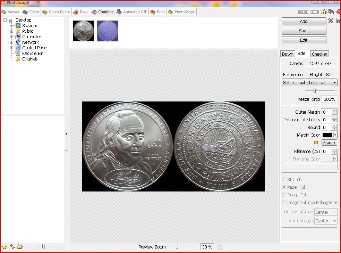Remove photo with the pink X icon
The width and height of the screenshot is (341, 253).
(331, 21)
